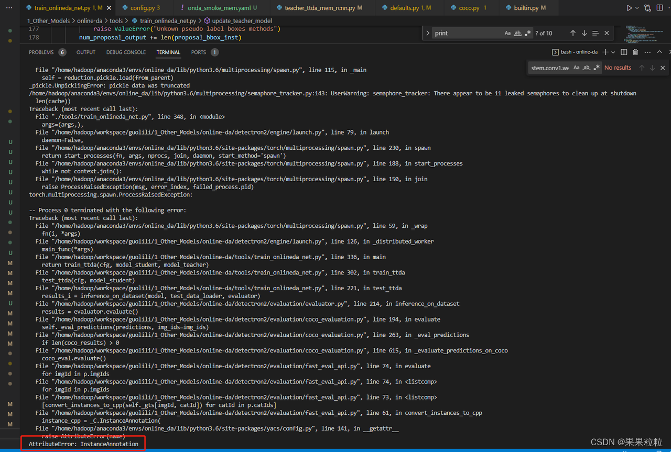The image size is (671, 452).
Task: Switch to the DEBUG CONSOLE panel tab
Action: (x=126, y=52)
